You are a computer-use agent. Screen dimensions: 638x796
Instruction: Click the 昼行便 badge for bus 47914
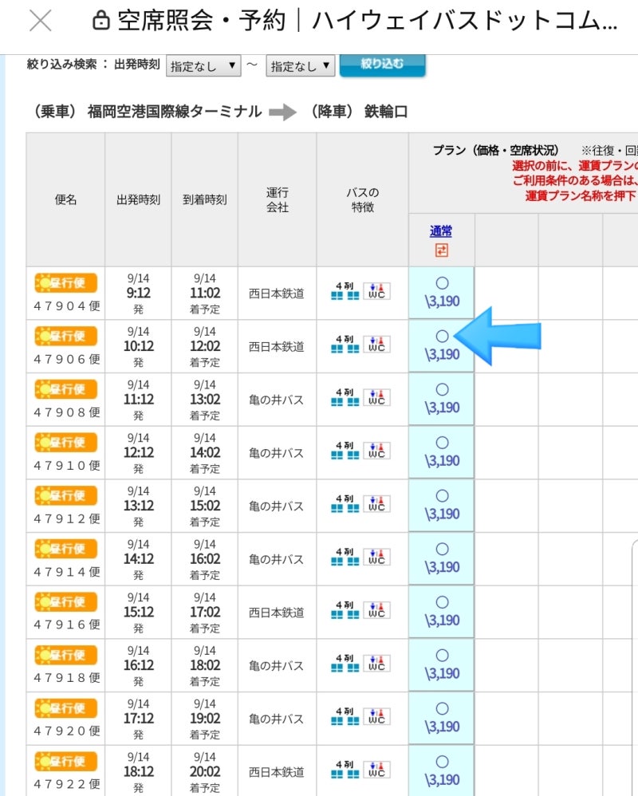point(66,549)
